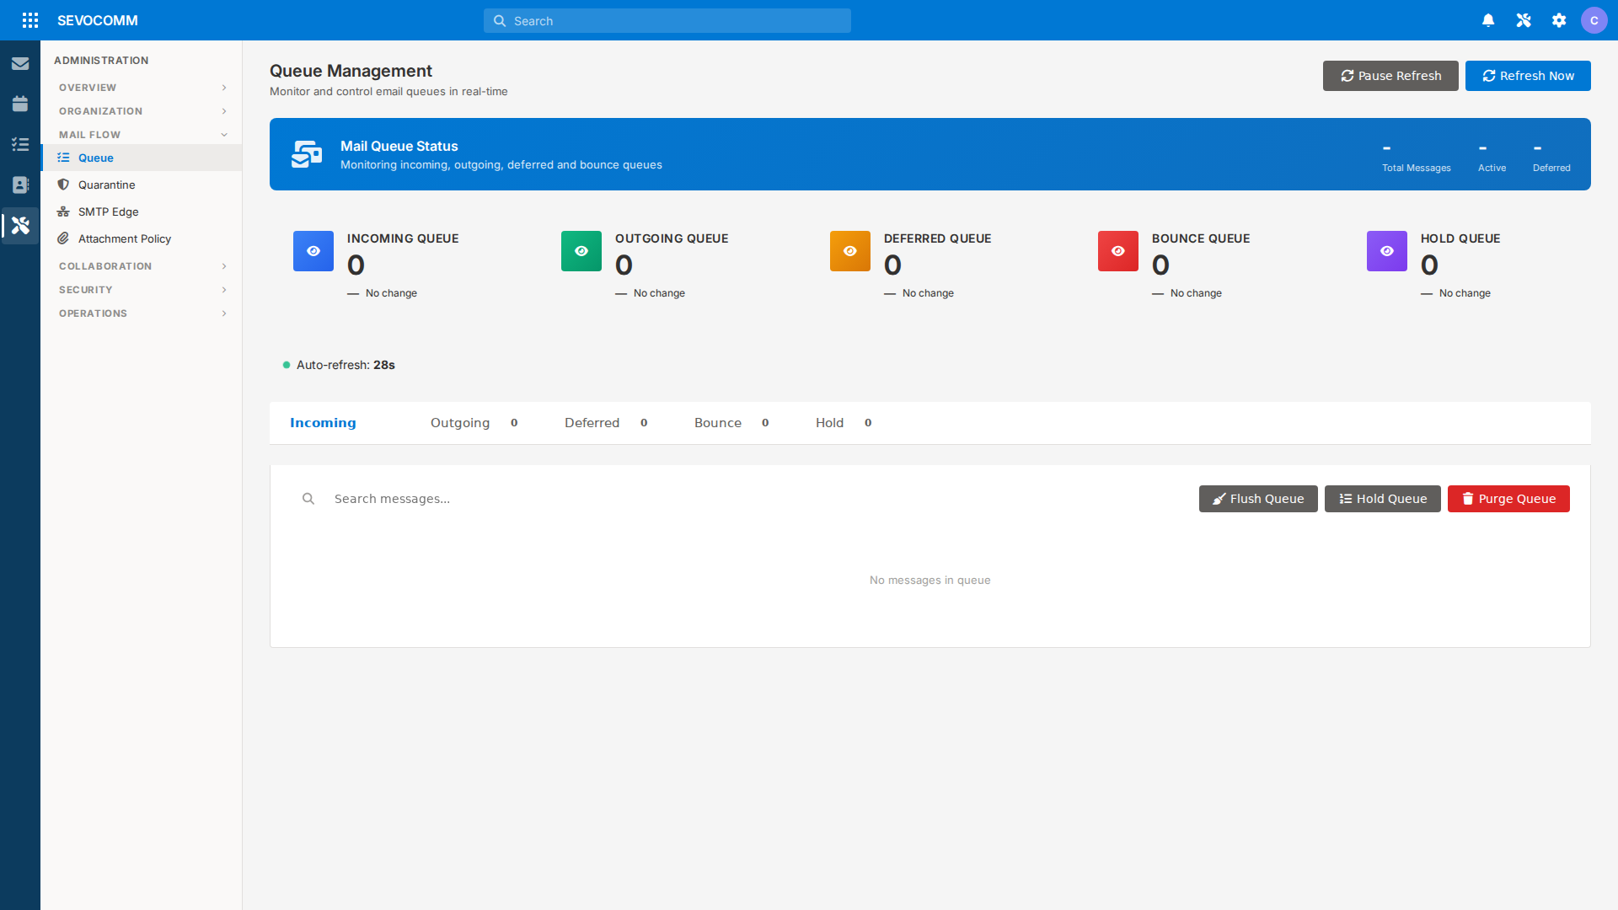Image resolution: width=1618 pixels, height=910 pixels.
Task: Click the Bounce Queue eye icon
Action: (1117, 250)
